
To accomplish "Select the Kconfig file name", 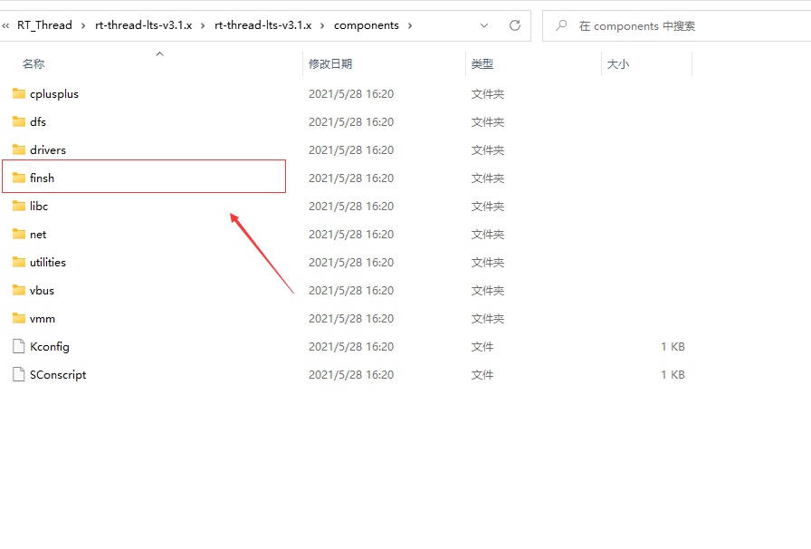I will coord(50,346).
